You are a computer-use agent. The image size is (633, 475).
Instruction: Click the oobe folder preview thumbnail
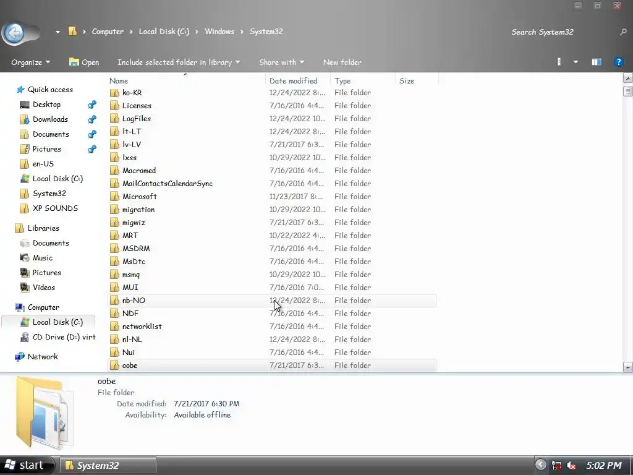pos(45,413)
